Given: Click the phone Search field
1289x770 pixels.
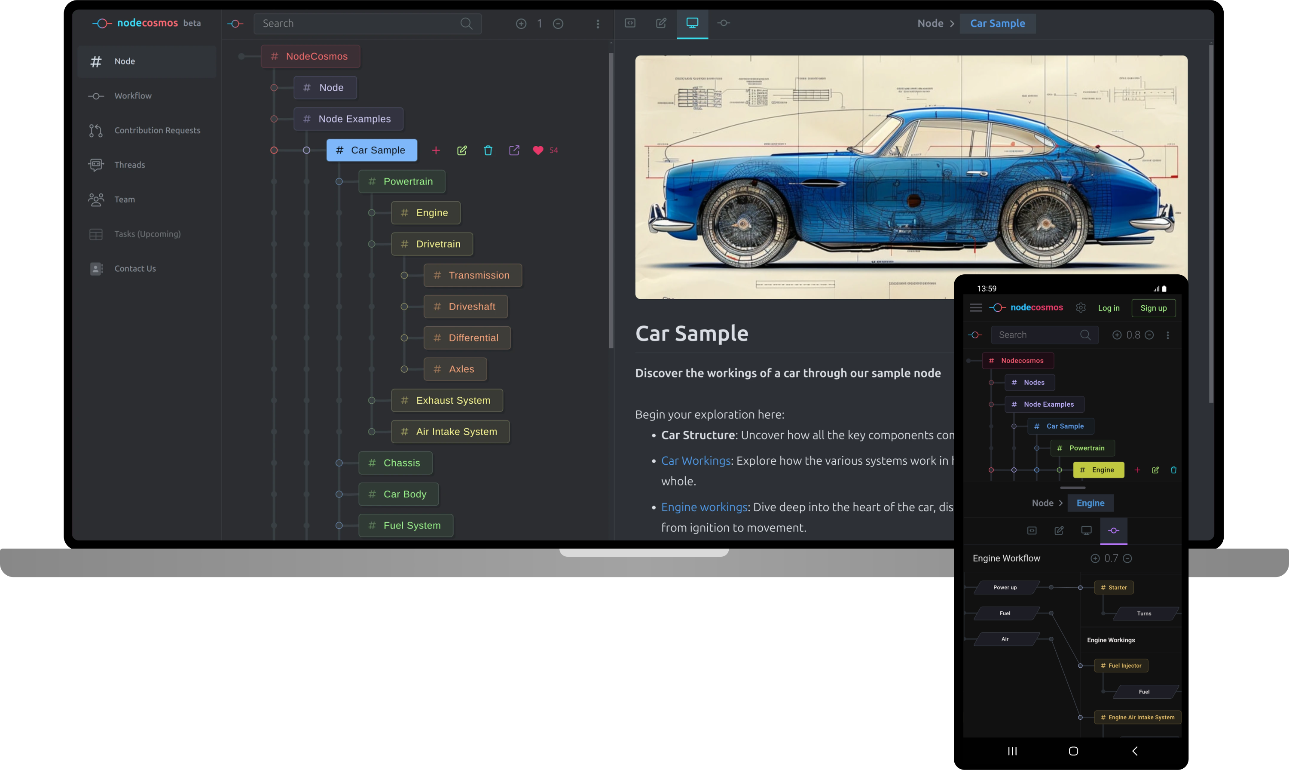Looking at the screenshot, I should (x=1045, y=335).
